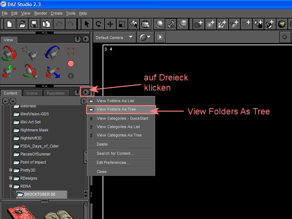Switch to the Scene tab
Image resolution: width=292 pixels, height=219 pixels.
32,93
